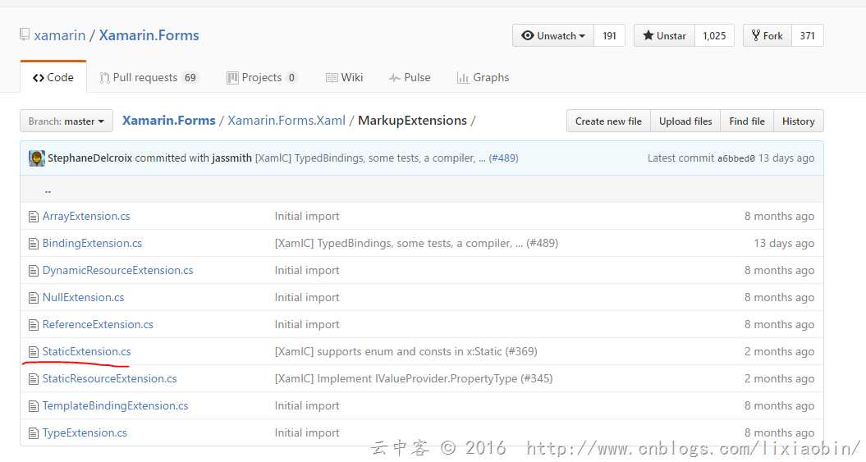Open the latest commit hash a6bbed0

click(735, 158)
